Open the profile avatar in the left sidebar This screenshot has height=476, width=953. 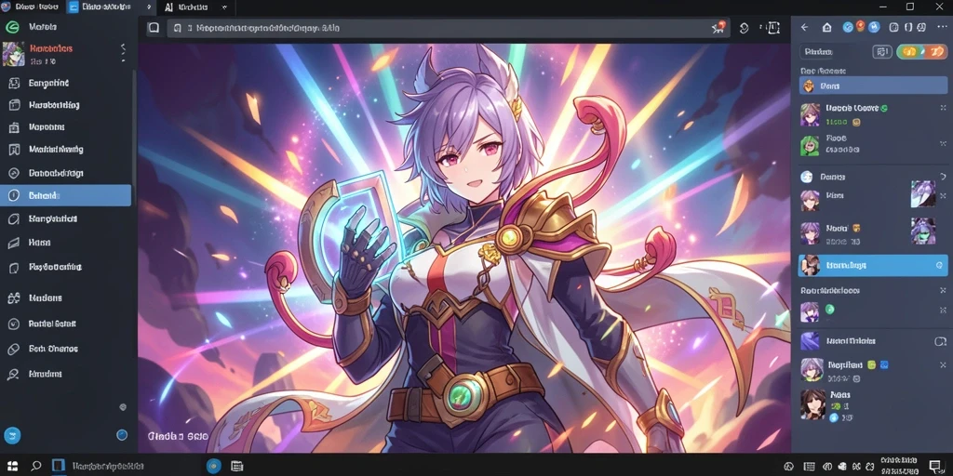(x=13, y=53)
